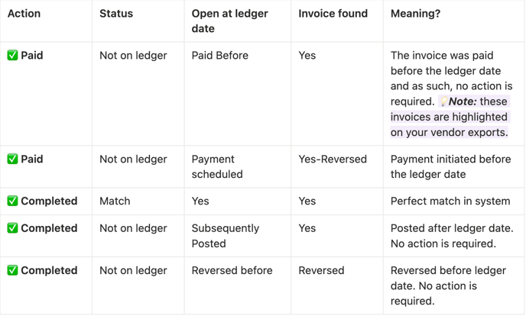Click the green checkmark in the Match row
Screen dimensions: 526x316
[12, 201]
